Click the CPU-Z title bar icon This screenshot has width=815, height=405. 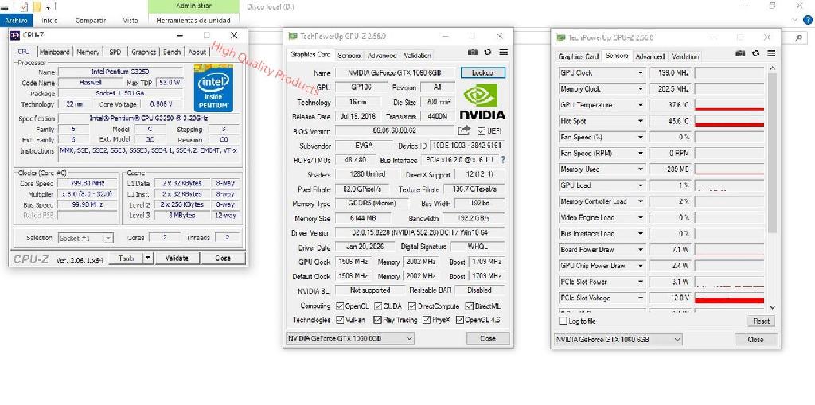pyautogui.click(x=15, y=35)
